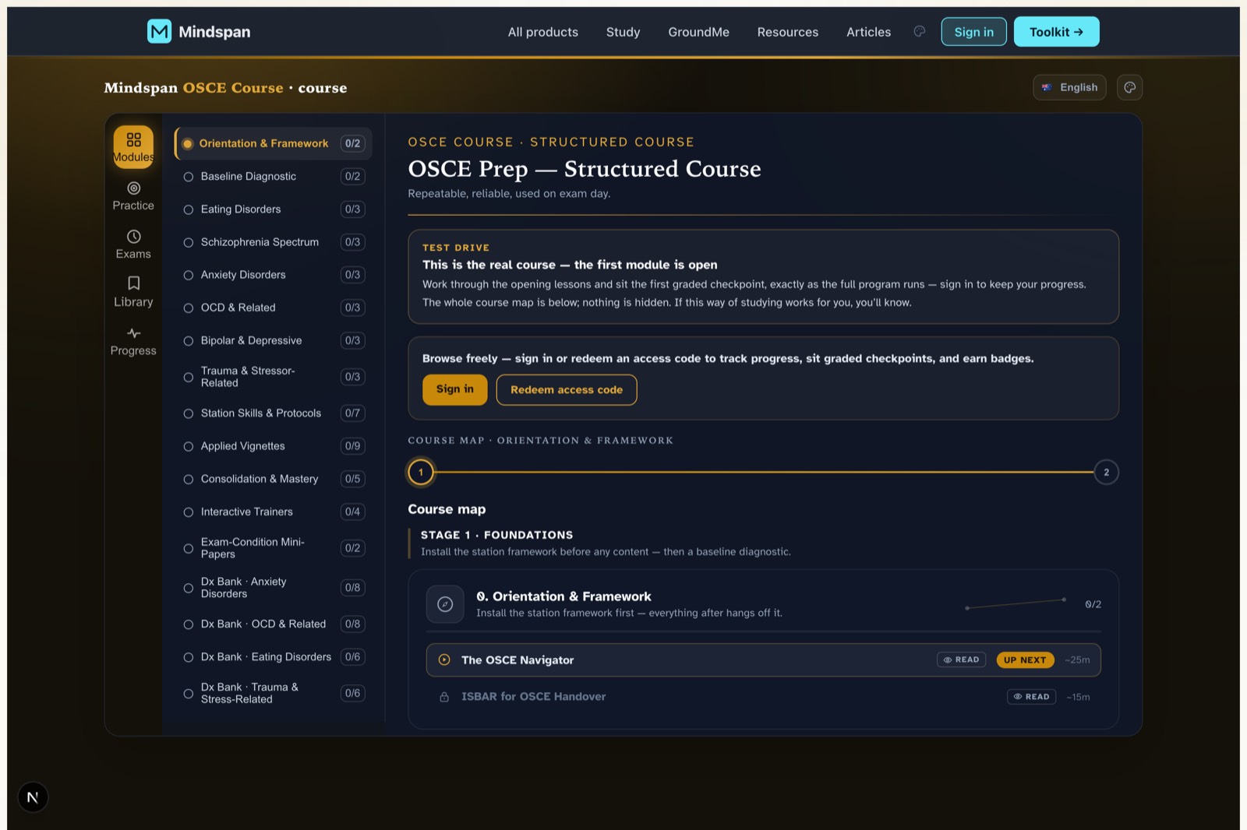1247x830 pixels.
Task: Click the Mindspan logo icon
Action: [159, 31]
